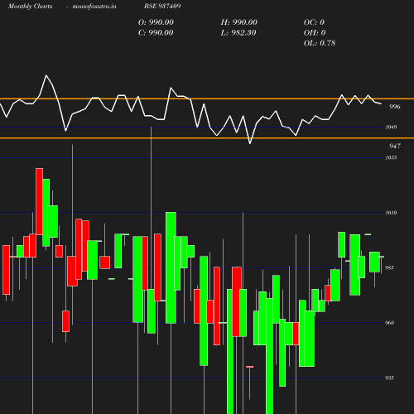Click the 'BSE 937409' symbol label
414x414 pixels.
[x=162, y=6]
